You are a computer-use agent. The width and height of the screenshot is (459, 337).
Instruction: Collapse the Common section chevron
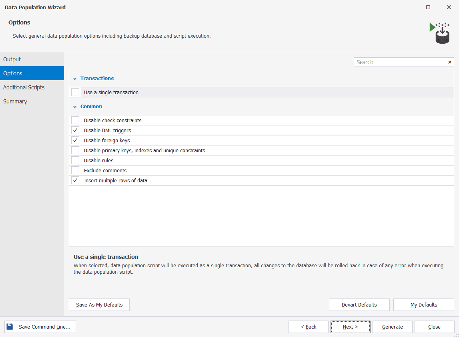[75, 107]
